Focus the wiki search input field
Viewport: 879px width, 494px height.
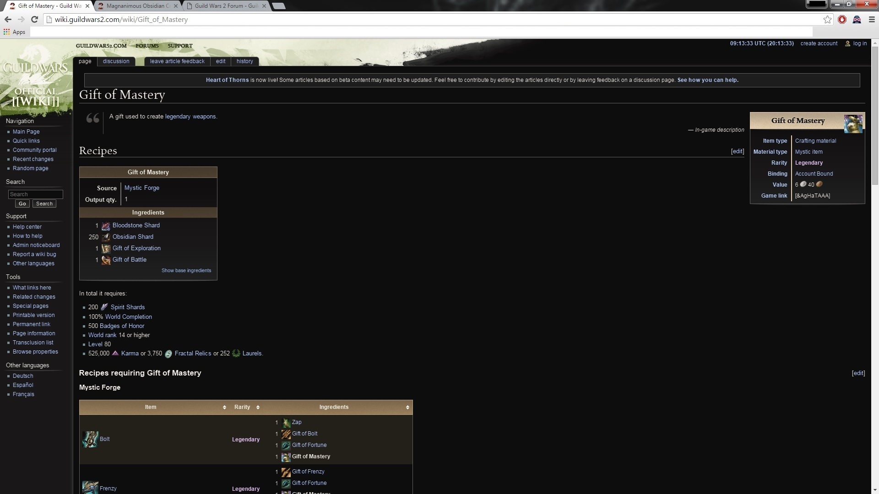click(x=35, y=194)
